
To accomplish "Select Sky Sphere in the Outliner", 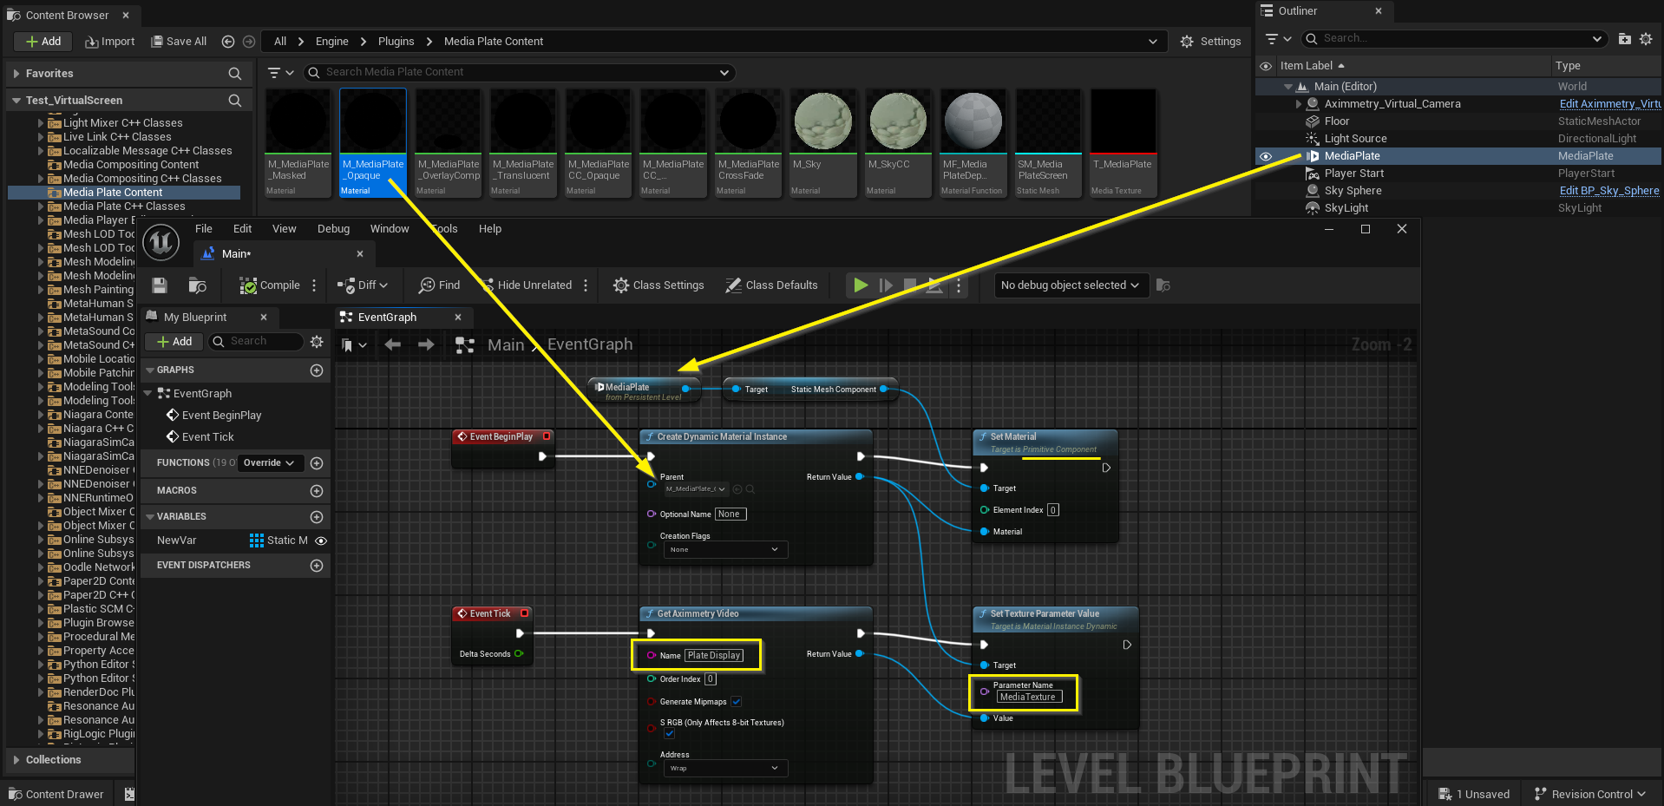I will tap(1353, 191).
